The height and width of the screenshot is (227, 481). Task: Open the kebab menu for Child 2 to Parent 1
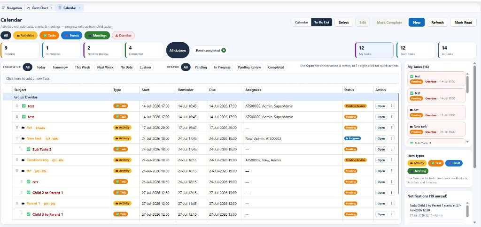[x=391, y=193]
